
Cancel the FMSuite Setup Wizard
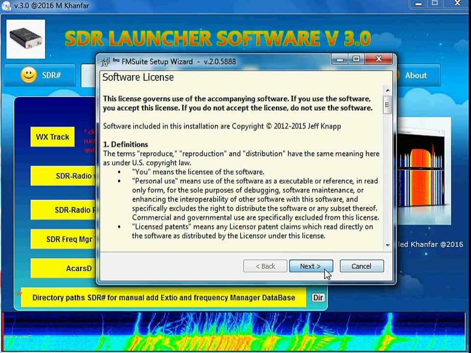(362, 266)
